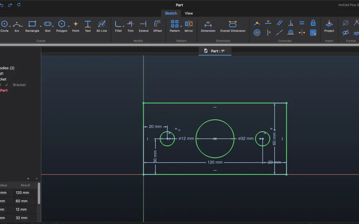Open the Circle tool dropdown arrow
Image resolution: width=359 pixels, height=224 pixels.
[10, 26]
